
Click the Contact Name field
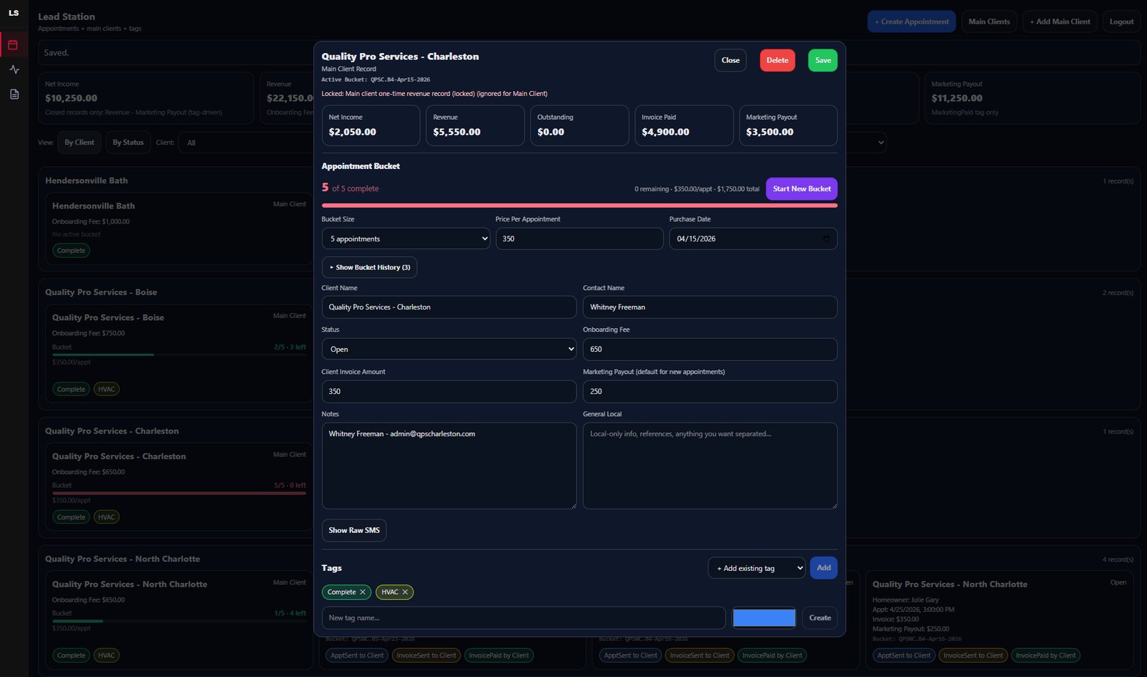click(710, 307)
